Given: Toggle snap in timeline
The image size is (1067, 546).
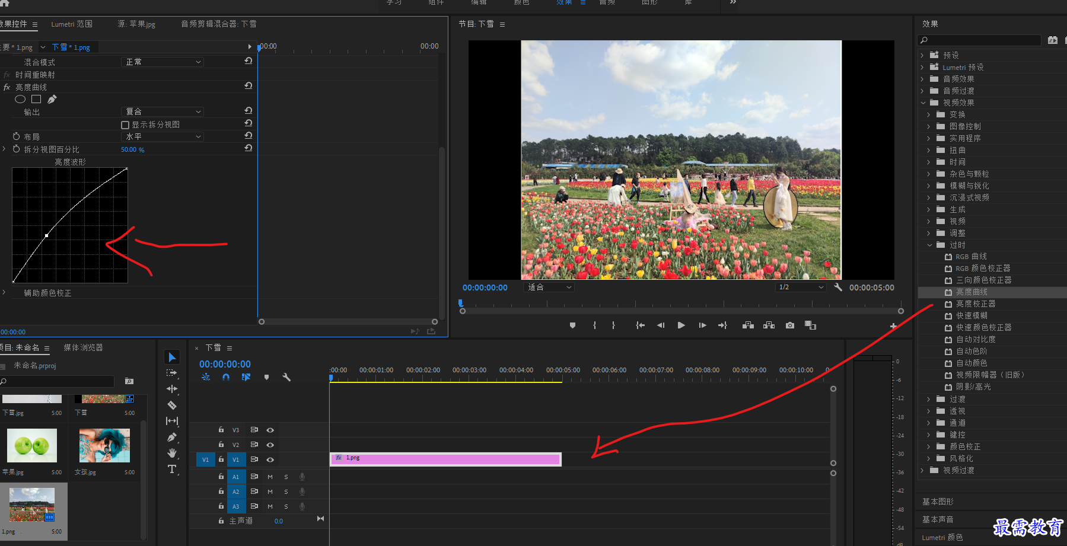Looking at the screenshot, I should coord(226,377).
